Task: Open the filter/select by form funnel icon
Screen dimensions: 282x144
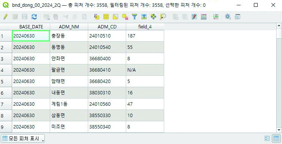Action: coord(134,17)
